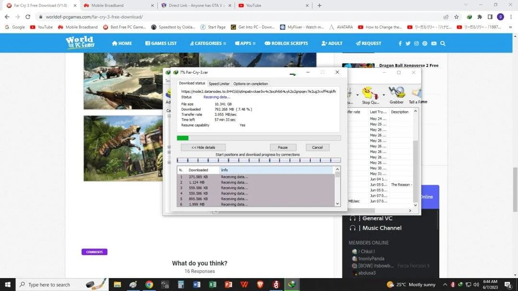Open the site's Pinterest icon

425,43
